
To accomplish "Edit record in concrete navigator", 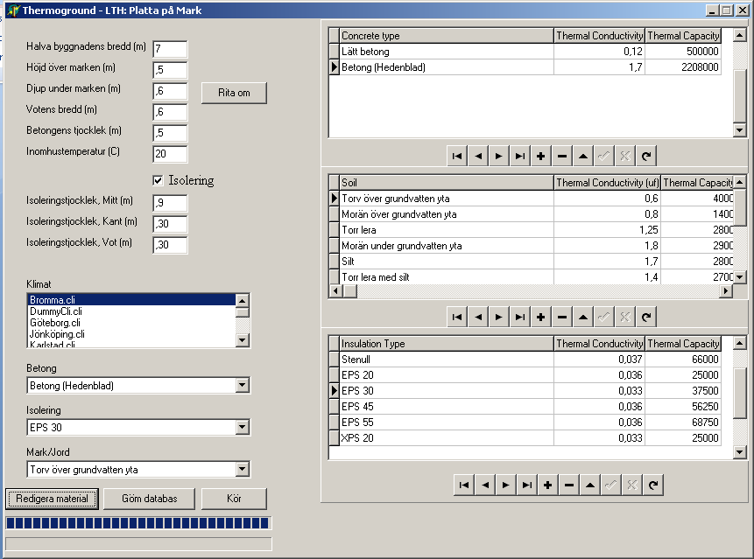I will pos(583,156).
